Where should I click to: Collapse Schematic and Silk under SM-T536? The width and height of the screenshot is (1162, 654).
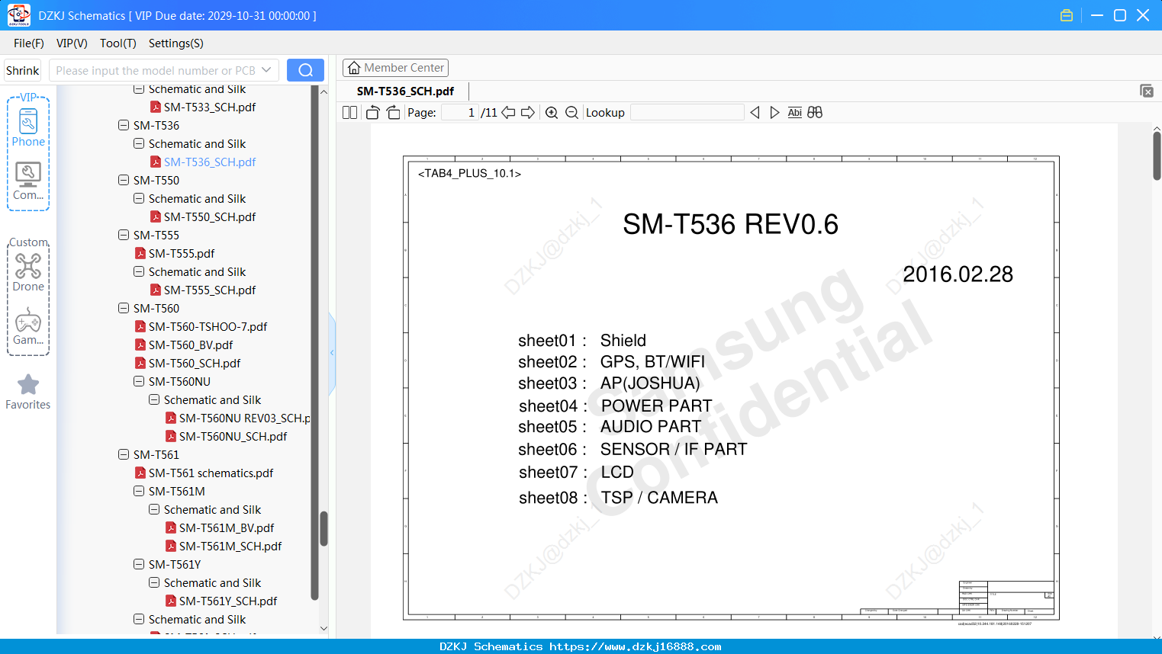point(139,144)
